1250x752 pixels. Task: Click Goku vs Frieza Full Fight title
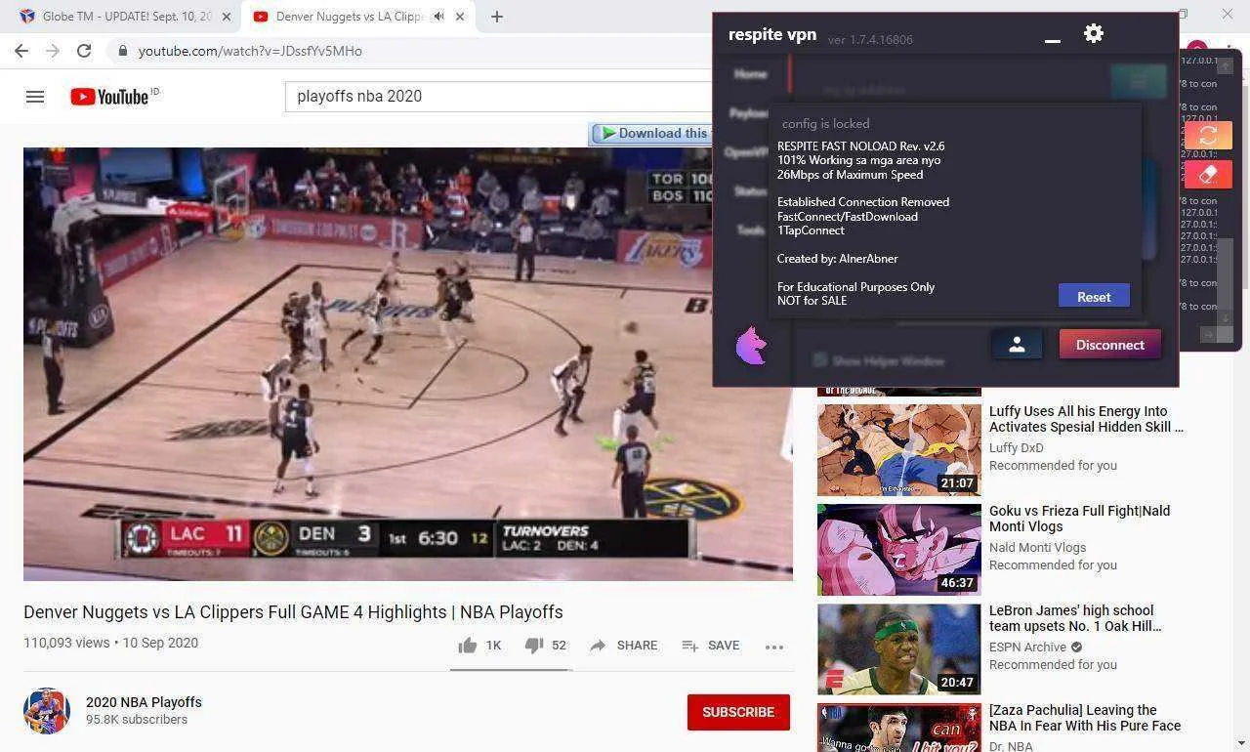[x=1079, y=519]
